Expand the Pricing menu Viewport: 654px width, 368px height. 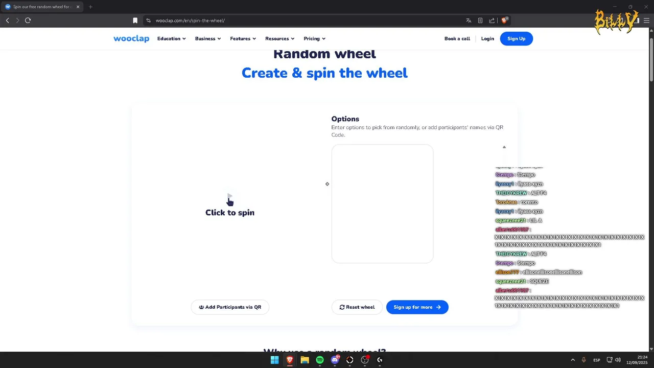pyautogui.click(x=315, y=38)
